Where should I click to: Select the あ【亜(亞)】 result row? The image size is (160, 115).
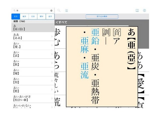tap(33, 28)
